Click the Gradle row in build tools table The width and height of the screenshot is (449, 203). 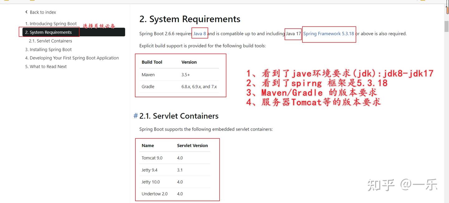(x=179, y=86)
